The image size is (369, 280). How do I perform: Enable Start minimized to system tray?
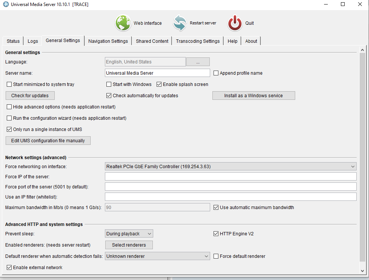coord(9,84)
